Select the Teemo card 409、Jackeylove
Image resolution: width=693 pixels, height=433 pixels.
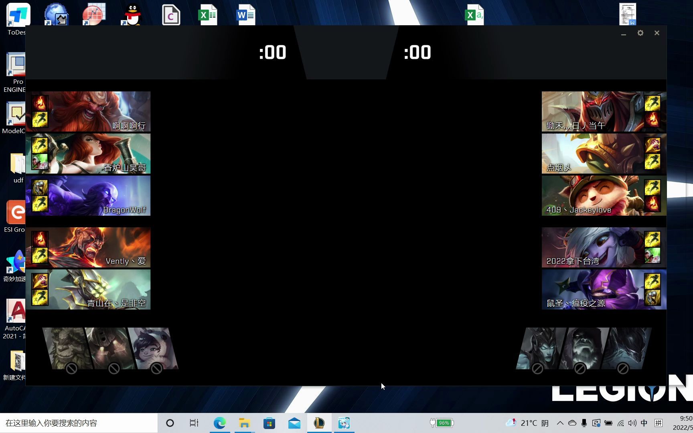click(x=604, y=196)
